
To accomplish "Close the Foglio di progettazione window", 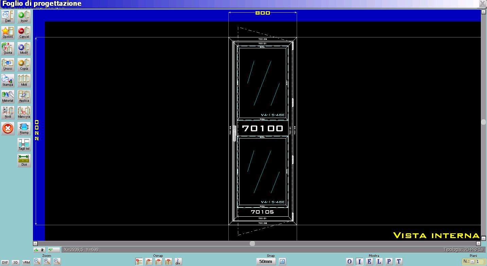I will tap(483, 3).
